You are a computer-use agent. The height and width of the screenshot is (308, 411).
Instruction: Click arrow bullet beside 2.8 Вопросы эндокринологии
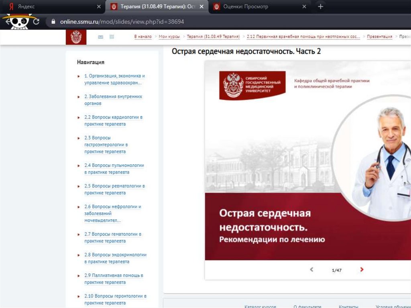pyautogui.click(x=78, y=255)
